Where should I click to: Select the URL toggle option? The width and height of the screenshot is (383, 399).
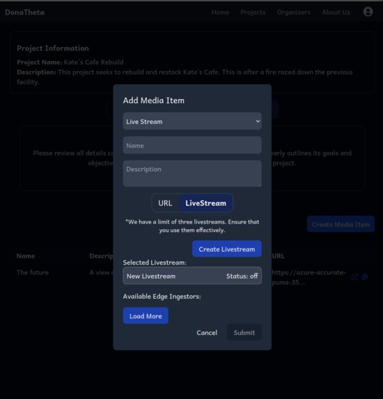click(165, 203)
